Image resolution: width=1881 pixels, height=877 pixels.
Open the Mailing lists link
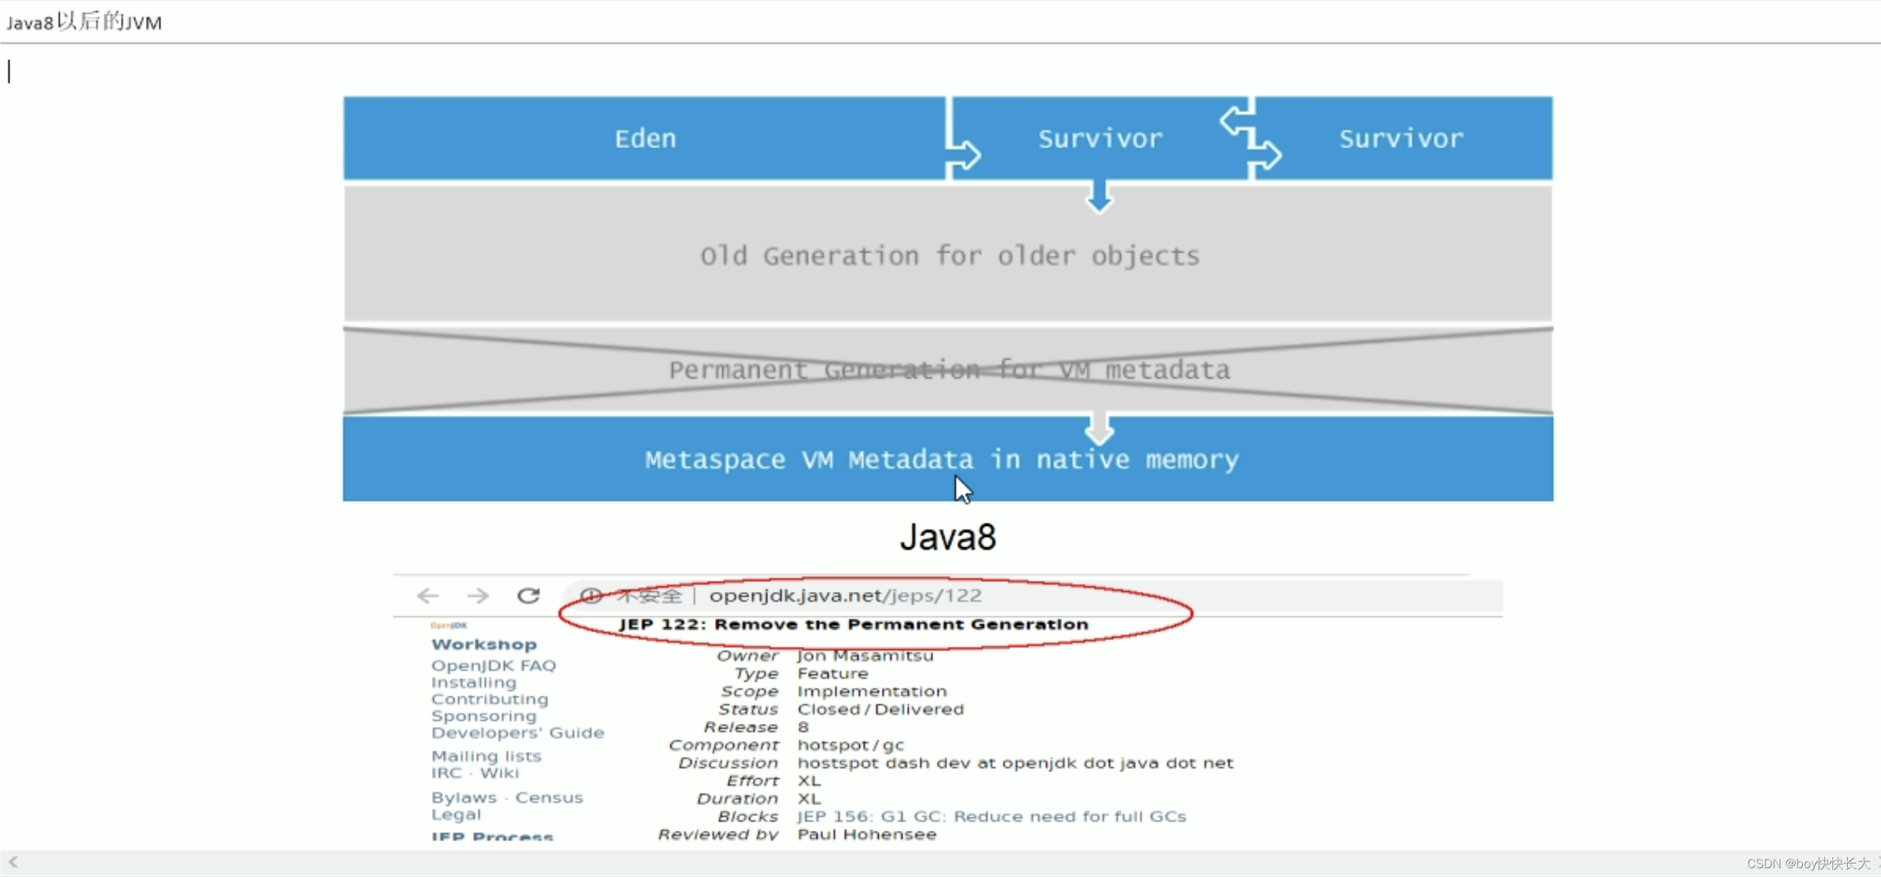point(486,756)
